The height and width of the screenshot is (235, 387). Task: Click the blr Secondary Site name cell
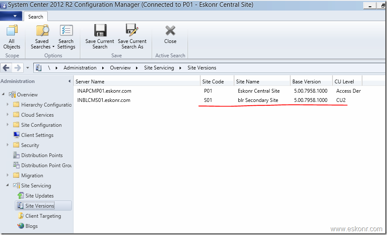pos(258,100)
